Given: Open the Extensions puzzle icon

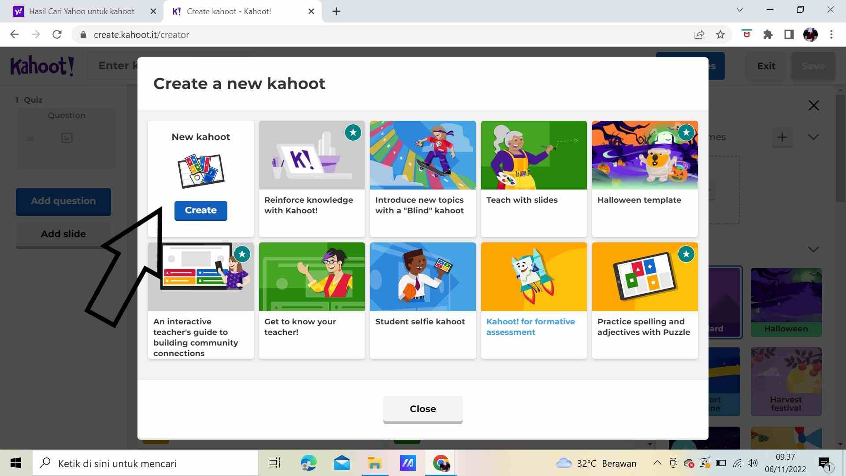Looking at the screenshot, I should (768, 34).
